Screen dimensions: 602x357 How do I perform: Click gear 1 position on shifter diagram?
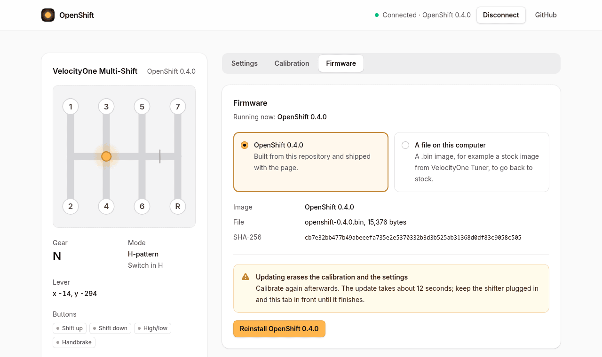(71, 107)
